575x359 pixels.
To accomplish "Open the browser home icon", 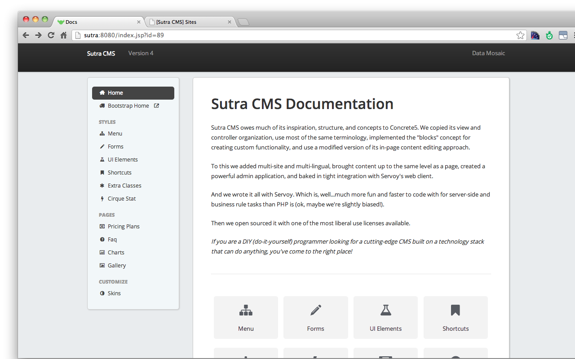I will click(x=63, y=35).
